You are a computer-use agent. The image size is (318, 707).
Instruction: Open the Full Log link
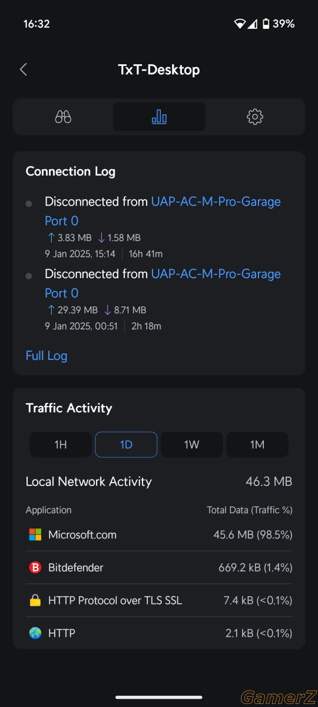[47, 356]
